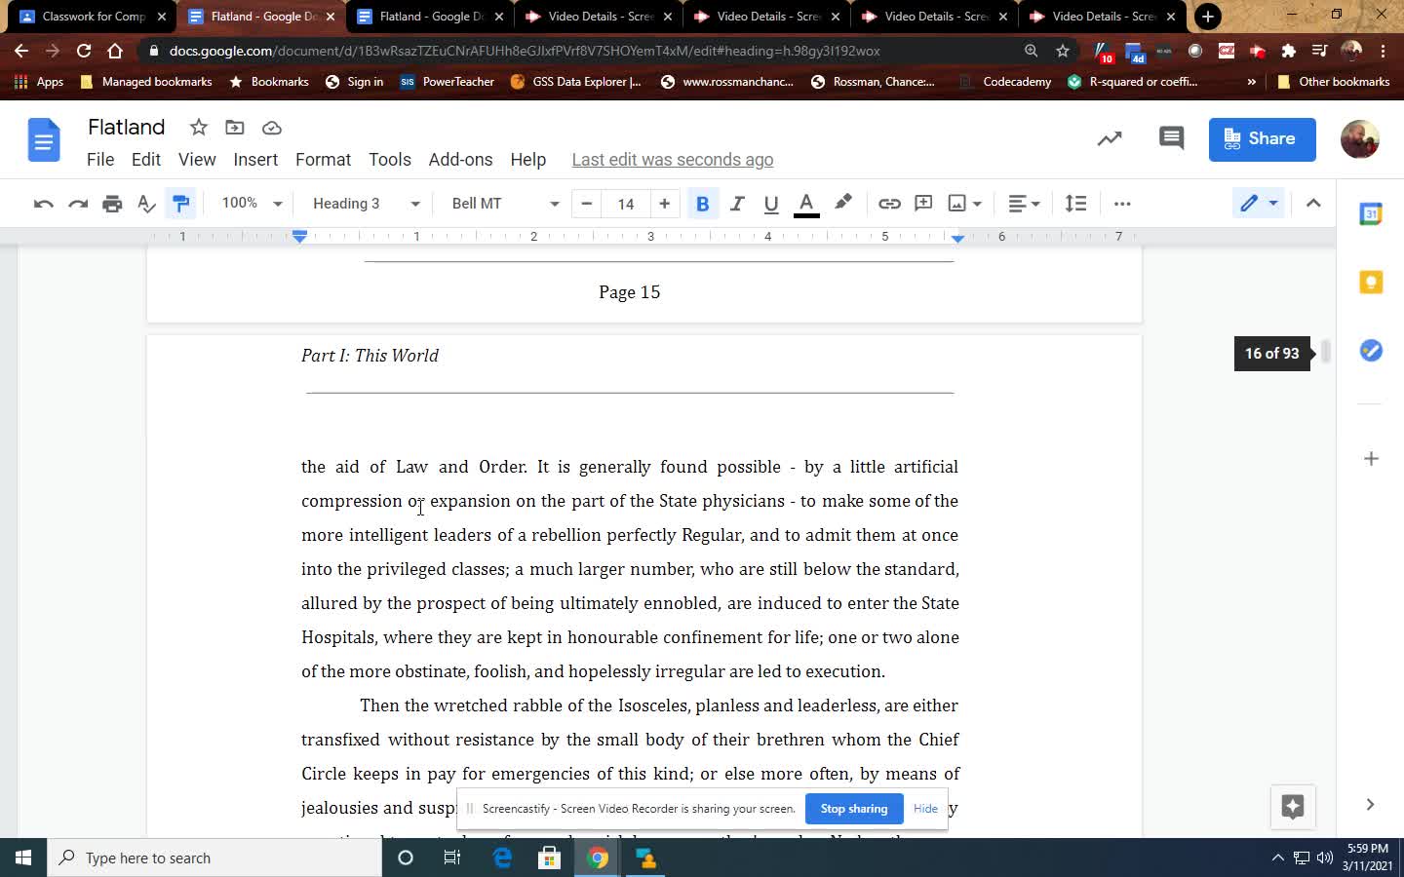Toggle Underline formatting
The width and height of the screenshot is (1404, 877).
tap(771, 204)
